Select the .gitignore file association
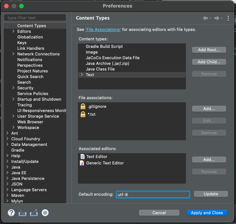The image size is (236, 224). coord(97,106)
